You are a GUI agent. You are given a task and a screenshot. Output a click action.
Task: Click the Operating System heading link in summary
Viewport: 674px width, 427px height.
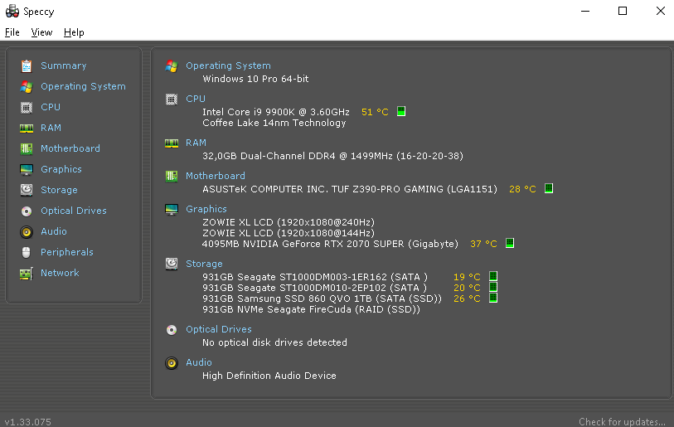(228, 66)
